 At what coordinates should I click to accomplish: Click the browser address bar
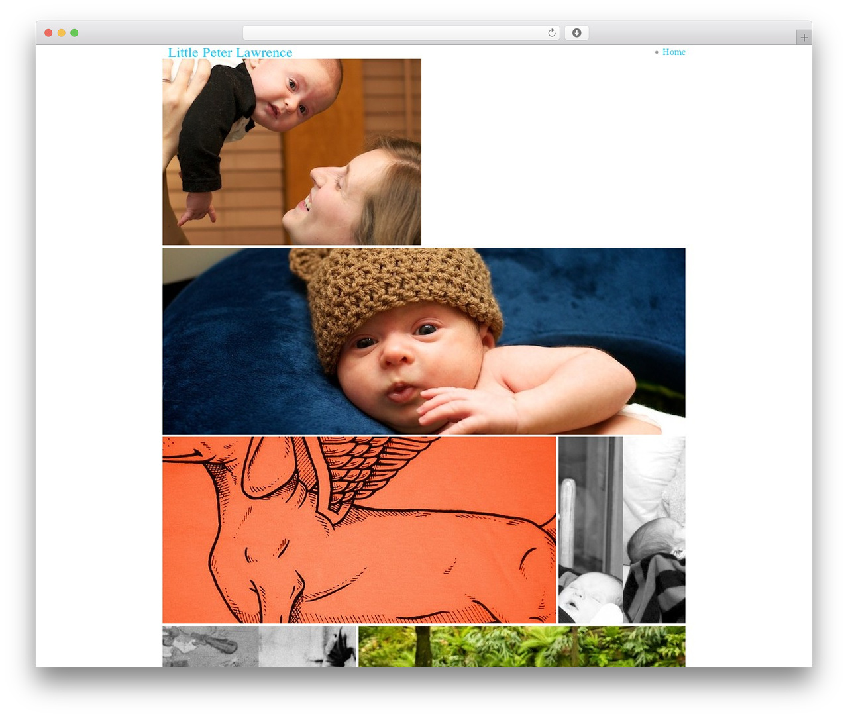(401, 33)
